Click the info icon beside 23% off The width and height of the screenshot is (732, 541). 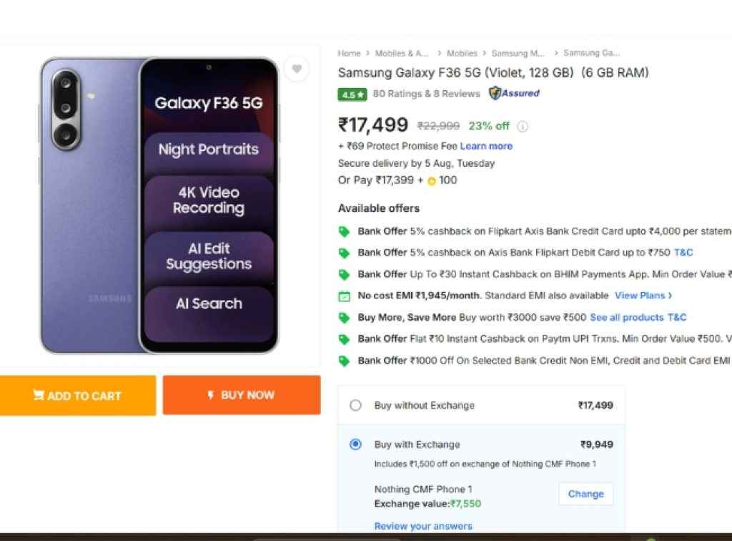point(523,126)
